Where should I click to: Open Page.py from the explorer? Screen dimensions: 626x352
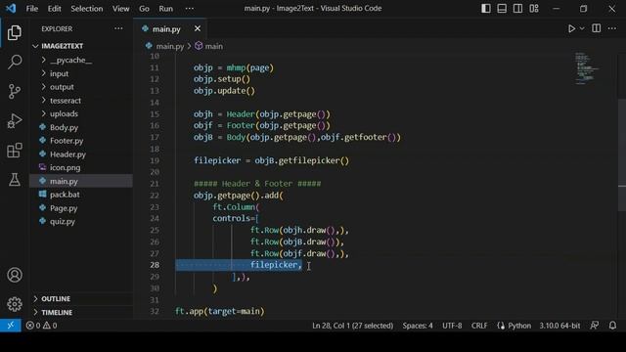(x=81, y=208)
